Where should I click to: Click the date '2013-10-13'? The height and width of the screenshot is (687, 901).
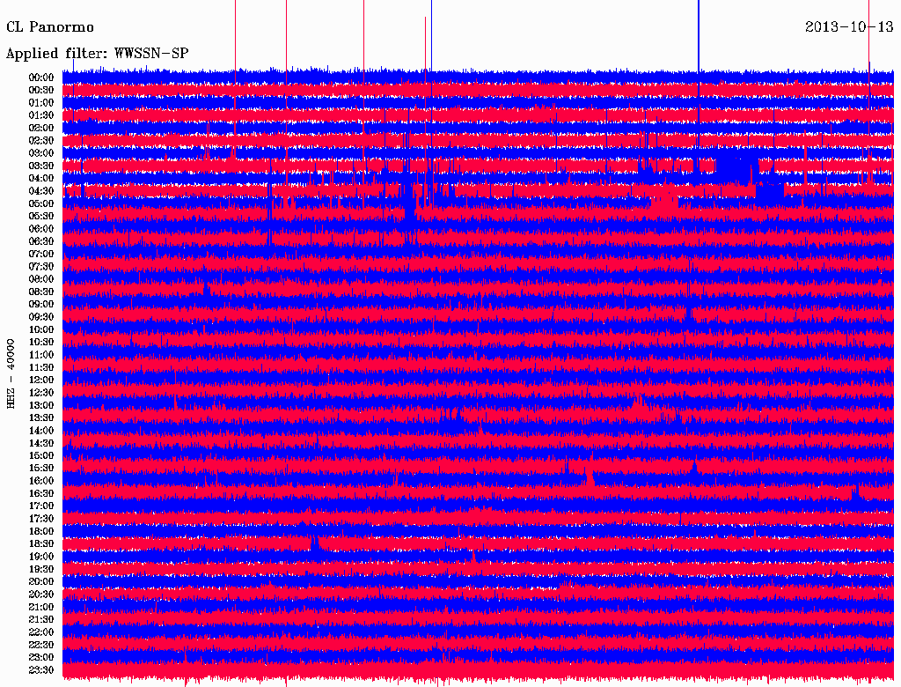coord(849,27)
